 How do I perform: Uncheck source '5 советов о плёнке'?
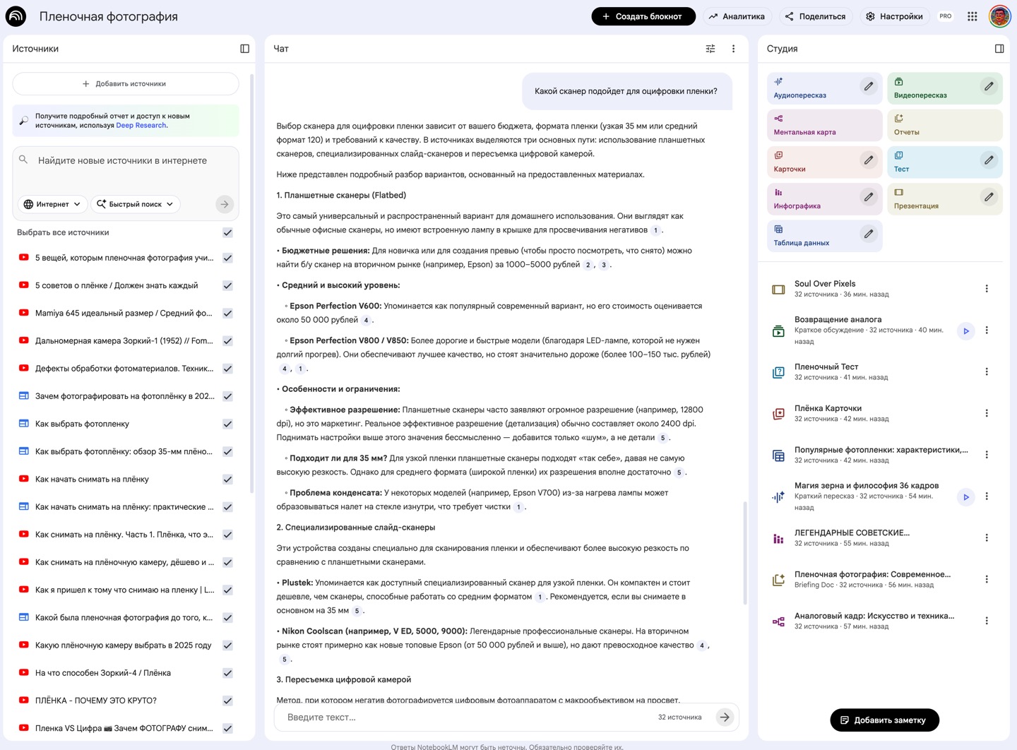click(x=227, y=285)
